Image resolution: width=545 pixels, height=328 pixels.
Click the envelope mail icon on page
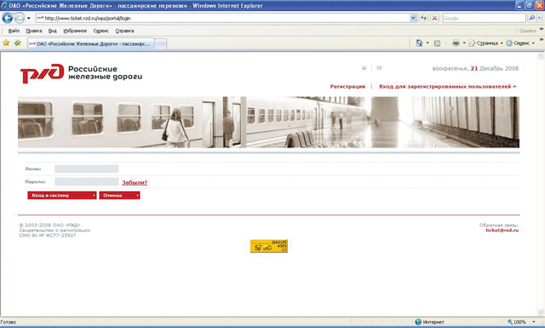click(379, 68)
